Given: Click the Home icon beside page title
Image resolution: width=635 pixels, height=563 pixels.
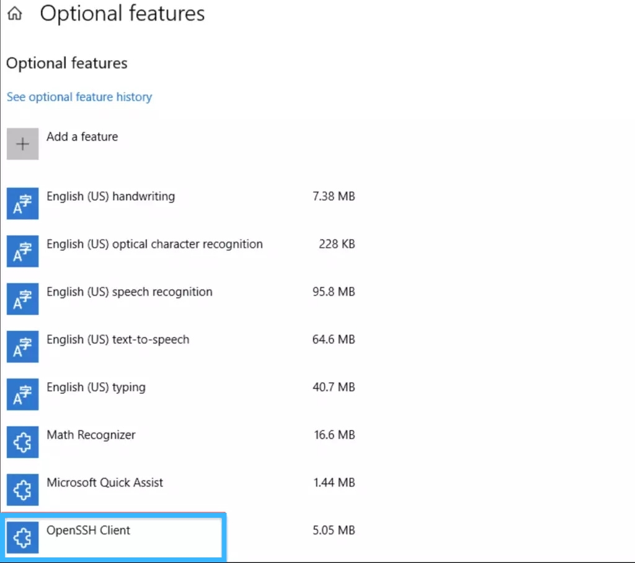Looking at the screenshot, I should click(14, 14).
